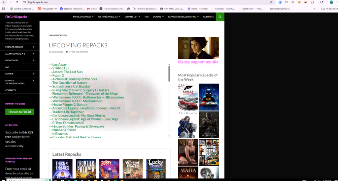Open Best Free Proxies bookmark
338x181 pixels.
click(x=72, y=9)
